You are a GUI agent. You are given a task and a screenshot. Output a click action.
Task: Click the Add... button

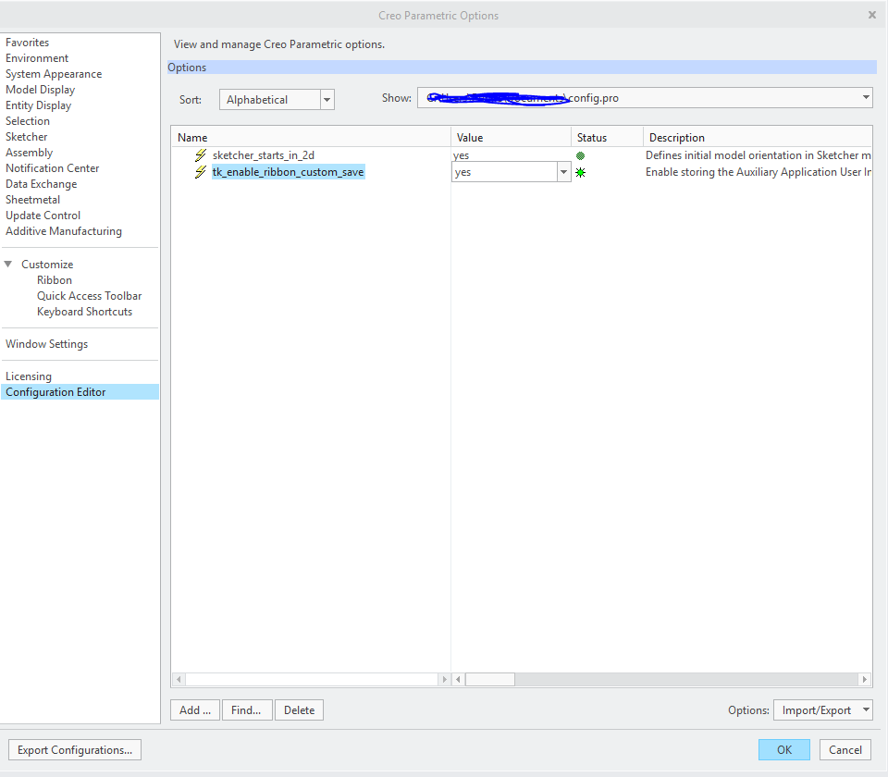click(x=194, y=709)
